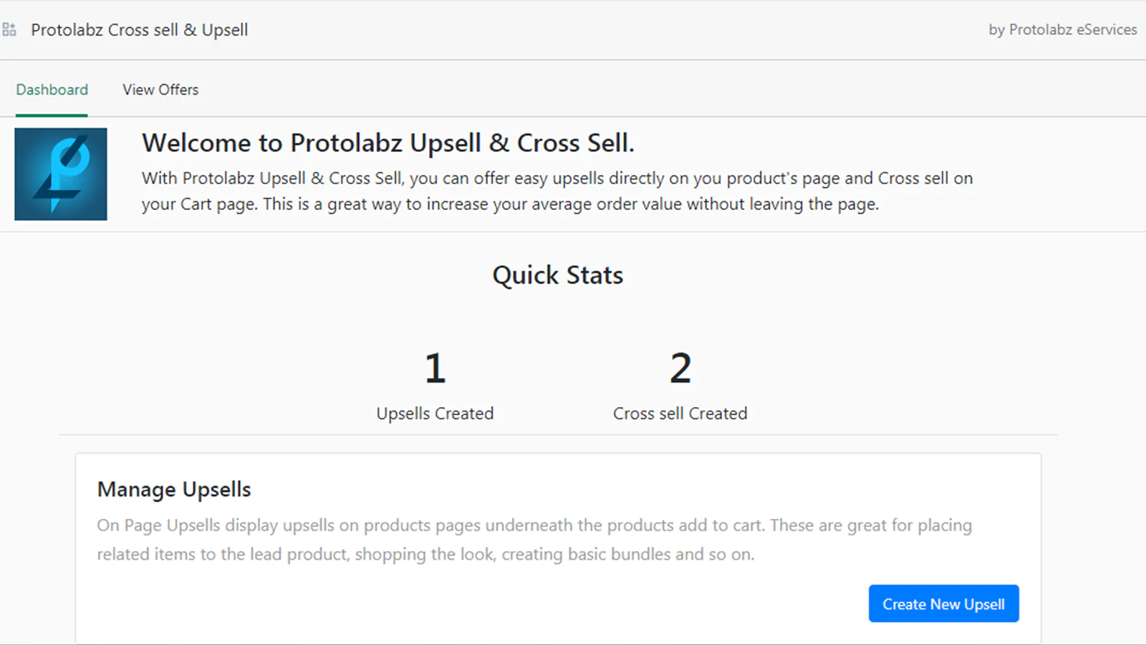The width and height of the screenshot is (1146, 645).
Task: Click the Protolabz Cross sell & Upsell title
Action: pos(140,30)
